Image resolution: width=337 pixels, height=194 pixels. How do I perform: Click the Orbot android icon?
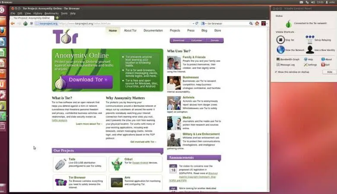(x=117, y=164)
